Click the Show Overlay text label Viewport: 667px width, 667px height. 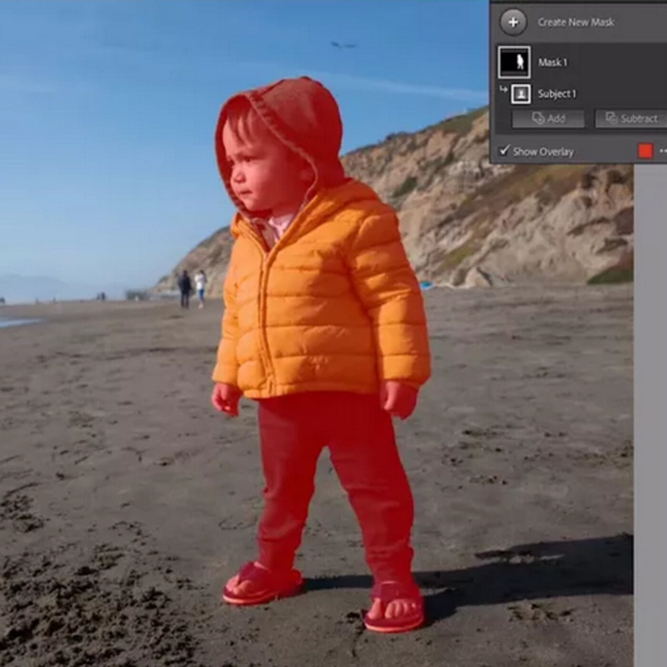click(x=543, y=152)
